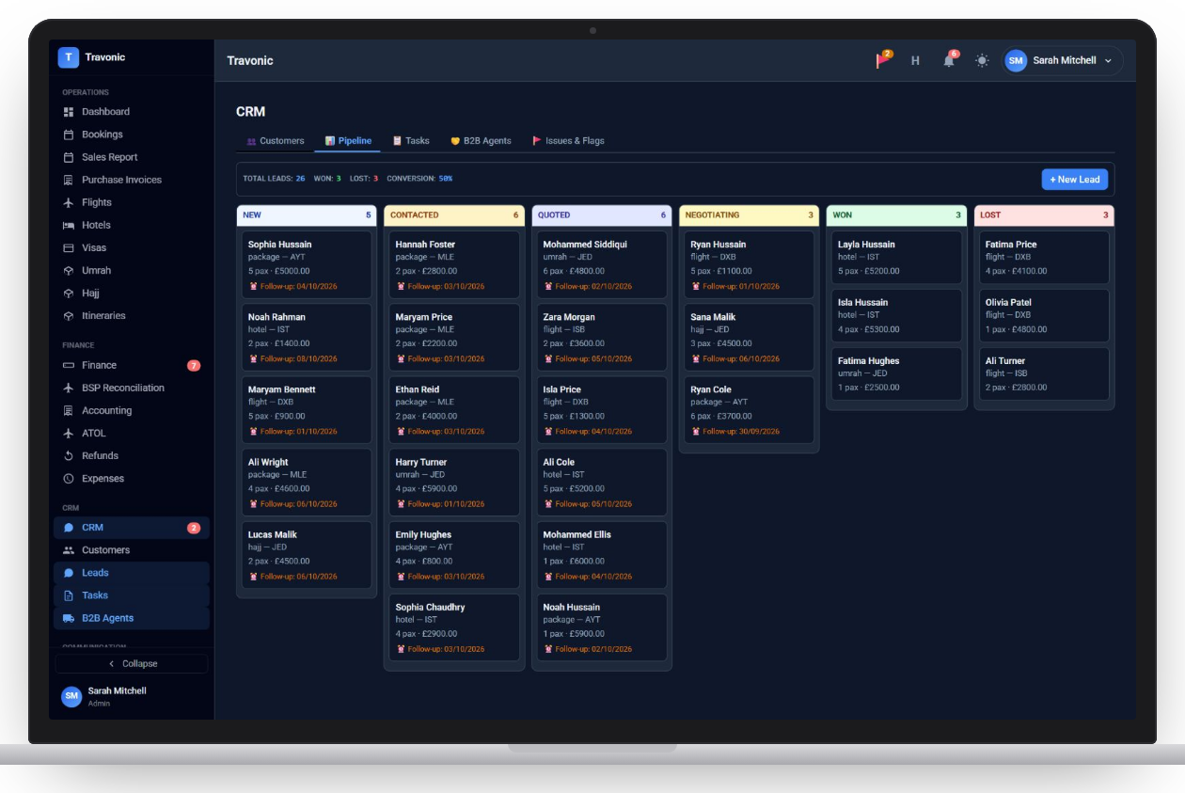Open Ryan Cole negotiating card
The width and height of the screenshot is (1185, 793).
[750, 410]
